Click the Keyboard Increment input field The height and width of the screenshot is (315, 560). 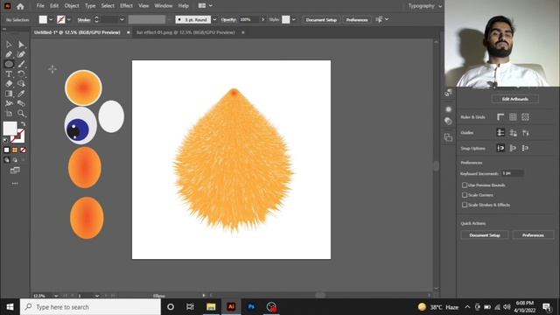pos(513,173)
